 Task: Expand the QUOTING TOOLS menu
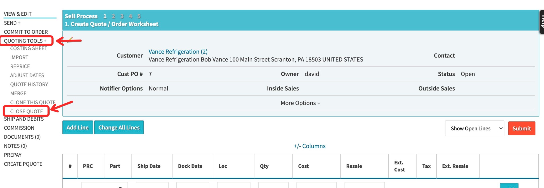click(x=25, y=41)
